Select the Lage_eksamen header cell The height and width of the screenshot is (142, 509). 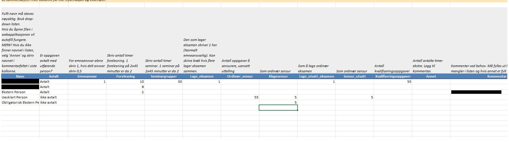click(202, 76)
